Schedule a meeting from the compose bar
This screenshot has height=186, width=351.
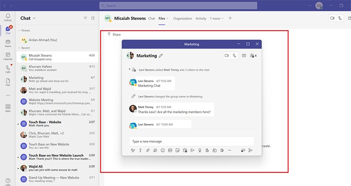[x=185, y=150]
